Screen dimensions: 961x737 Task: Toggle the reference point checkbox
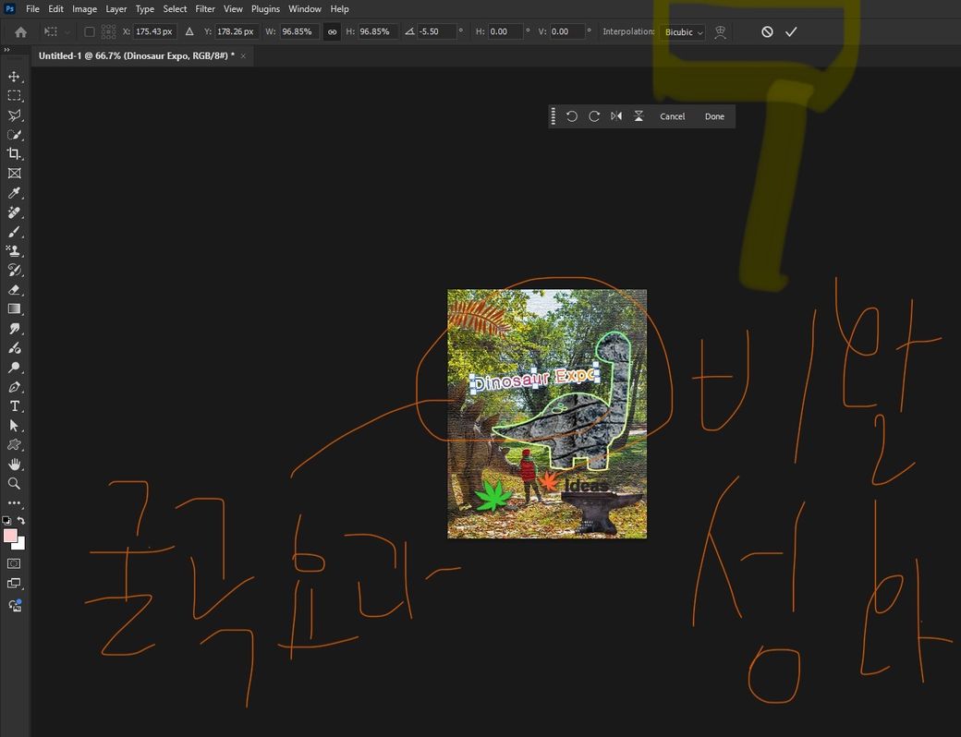coord(90,32)
